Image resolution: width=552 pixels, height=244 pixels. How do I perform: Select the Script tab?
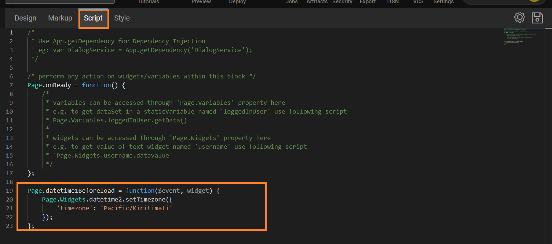click(x=94, y=18)
